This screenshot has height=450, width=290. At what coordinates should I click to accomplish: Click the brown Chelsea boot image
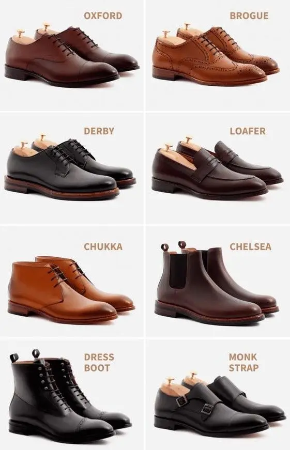coord(217,284)
